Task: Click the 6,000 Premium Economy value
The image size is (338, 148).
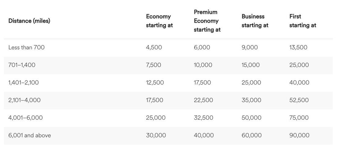Action: point(202,48)
